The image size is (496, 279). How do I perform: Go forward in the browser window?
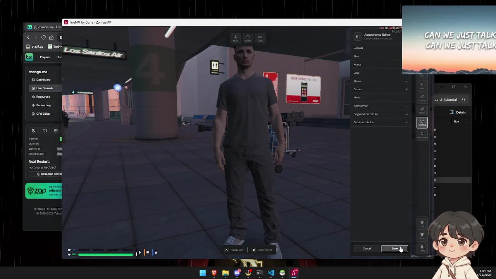tap(36, 38)
